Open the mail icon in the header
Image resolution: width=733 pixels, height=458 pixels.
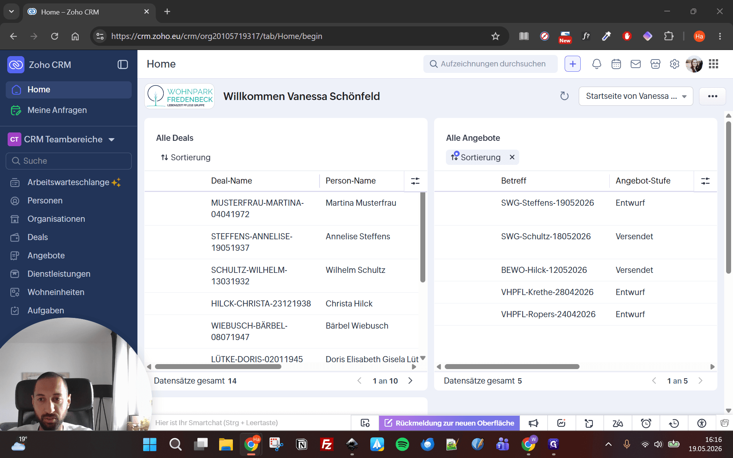click(x=636, y=64)
